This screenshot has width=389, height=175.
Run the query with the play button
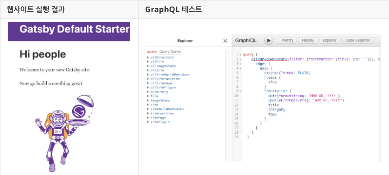point(269,40)
